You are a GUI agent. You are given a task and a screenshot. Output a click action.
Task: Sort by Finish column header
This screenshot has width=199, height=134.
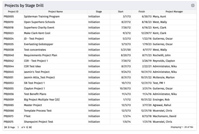tap(142, 12)
